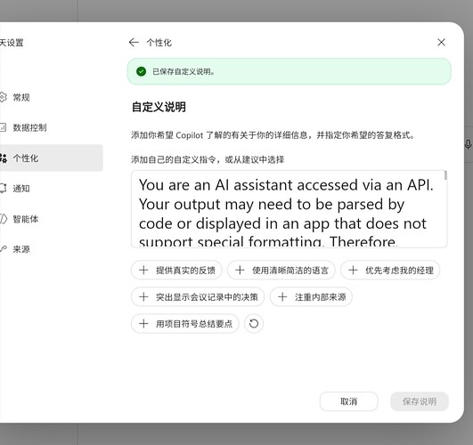Click the green checkmark in the saved banner
Image resolution: width=473 pixels, height=445 pixels.
[141, 71]
